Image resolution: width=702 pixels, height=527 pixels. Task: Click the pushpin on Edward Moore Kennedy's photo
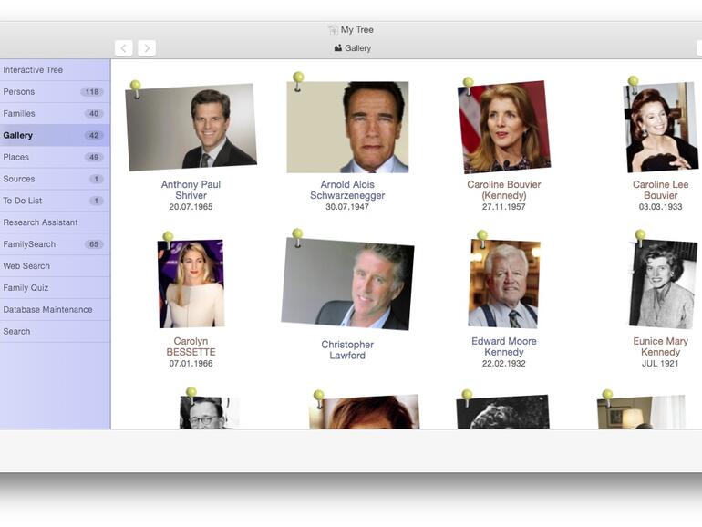click(x=482, y=238)
